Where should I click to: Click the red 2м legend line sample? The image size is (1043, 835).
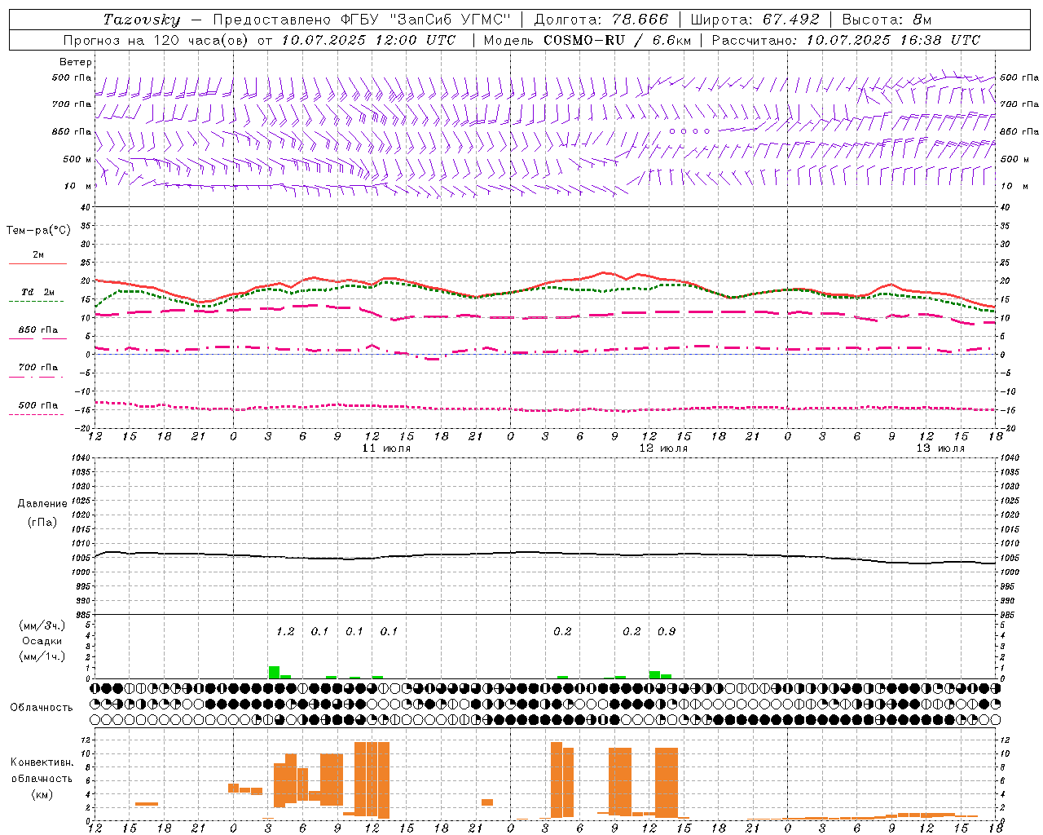coord(37,264)
